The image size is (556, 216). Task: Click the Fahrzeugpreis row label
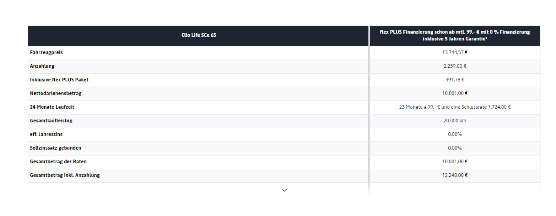click(47, 53)
